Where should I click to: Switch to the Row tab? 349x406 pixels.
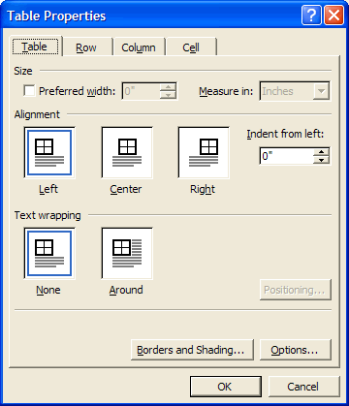point(86,47)
